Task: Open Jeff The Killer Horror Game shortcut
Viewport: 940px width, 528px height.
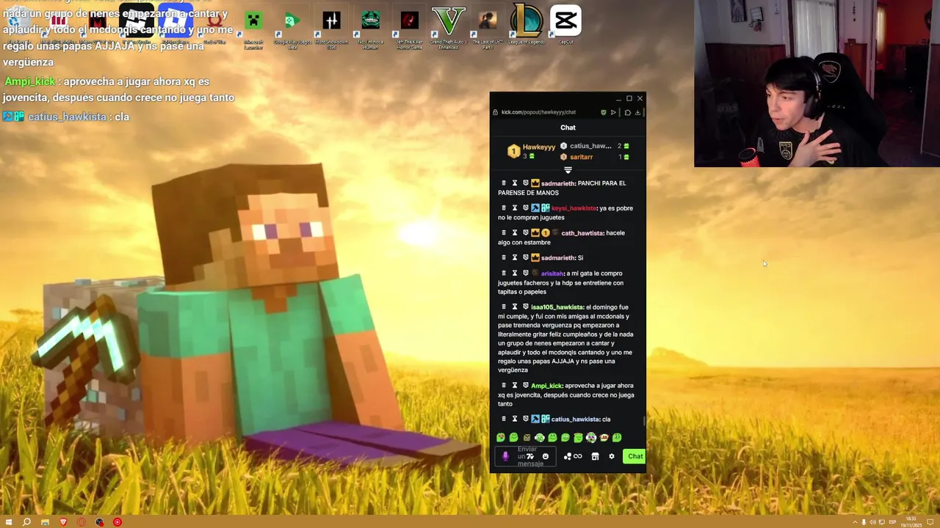Action: (410, 27)
